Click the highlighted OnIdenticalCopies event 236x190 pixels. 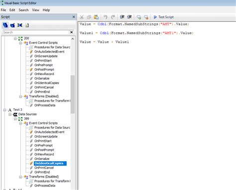coord(50,163)
